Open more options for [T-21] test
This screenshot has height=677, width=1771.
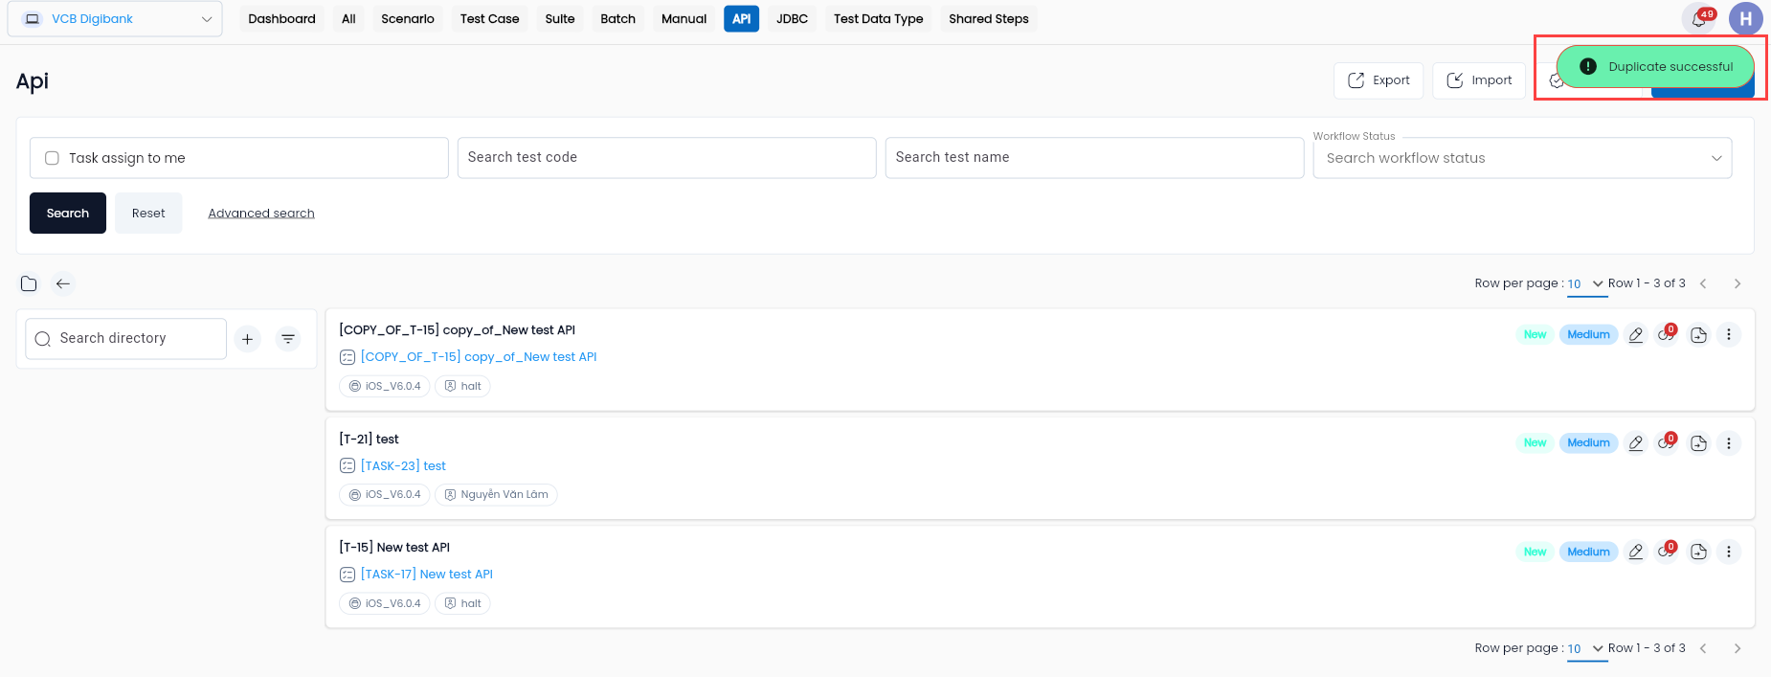[x=1729, y=443]
